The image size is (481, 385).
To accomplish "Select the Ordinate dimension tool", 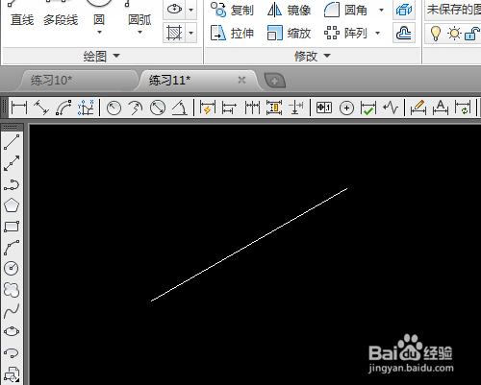I will coord(86,108).
